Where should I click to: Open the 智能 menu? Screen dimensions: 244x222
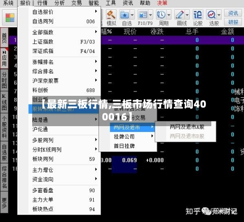coord(94,3)
